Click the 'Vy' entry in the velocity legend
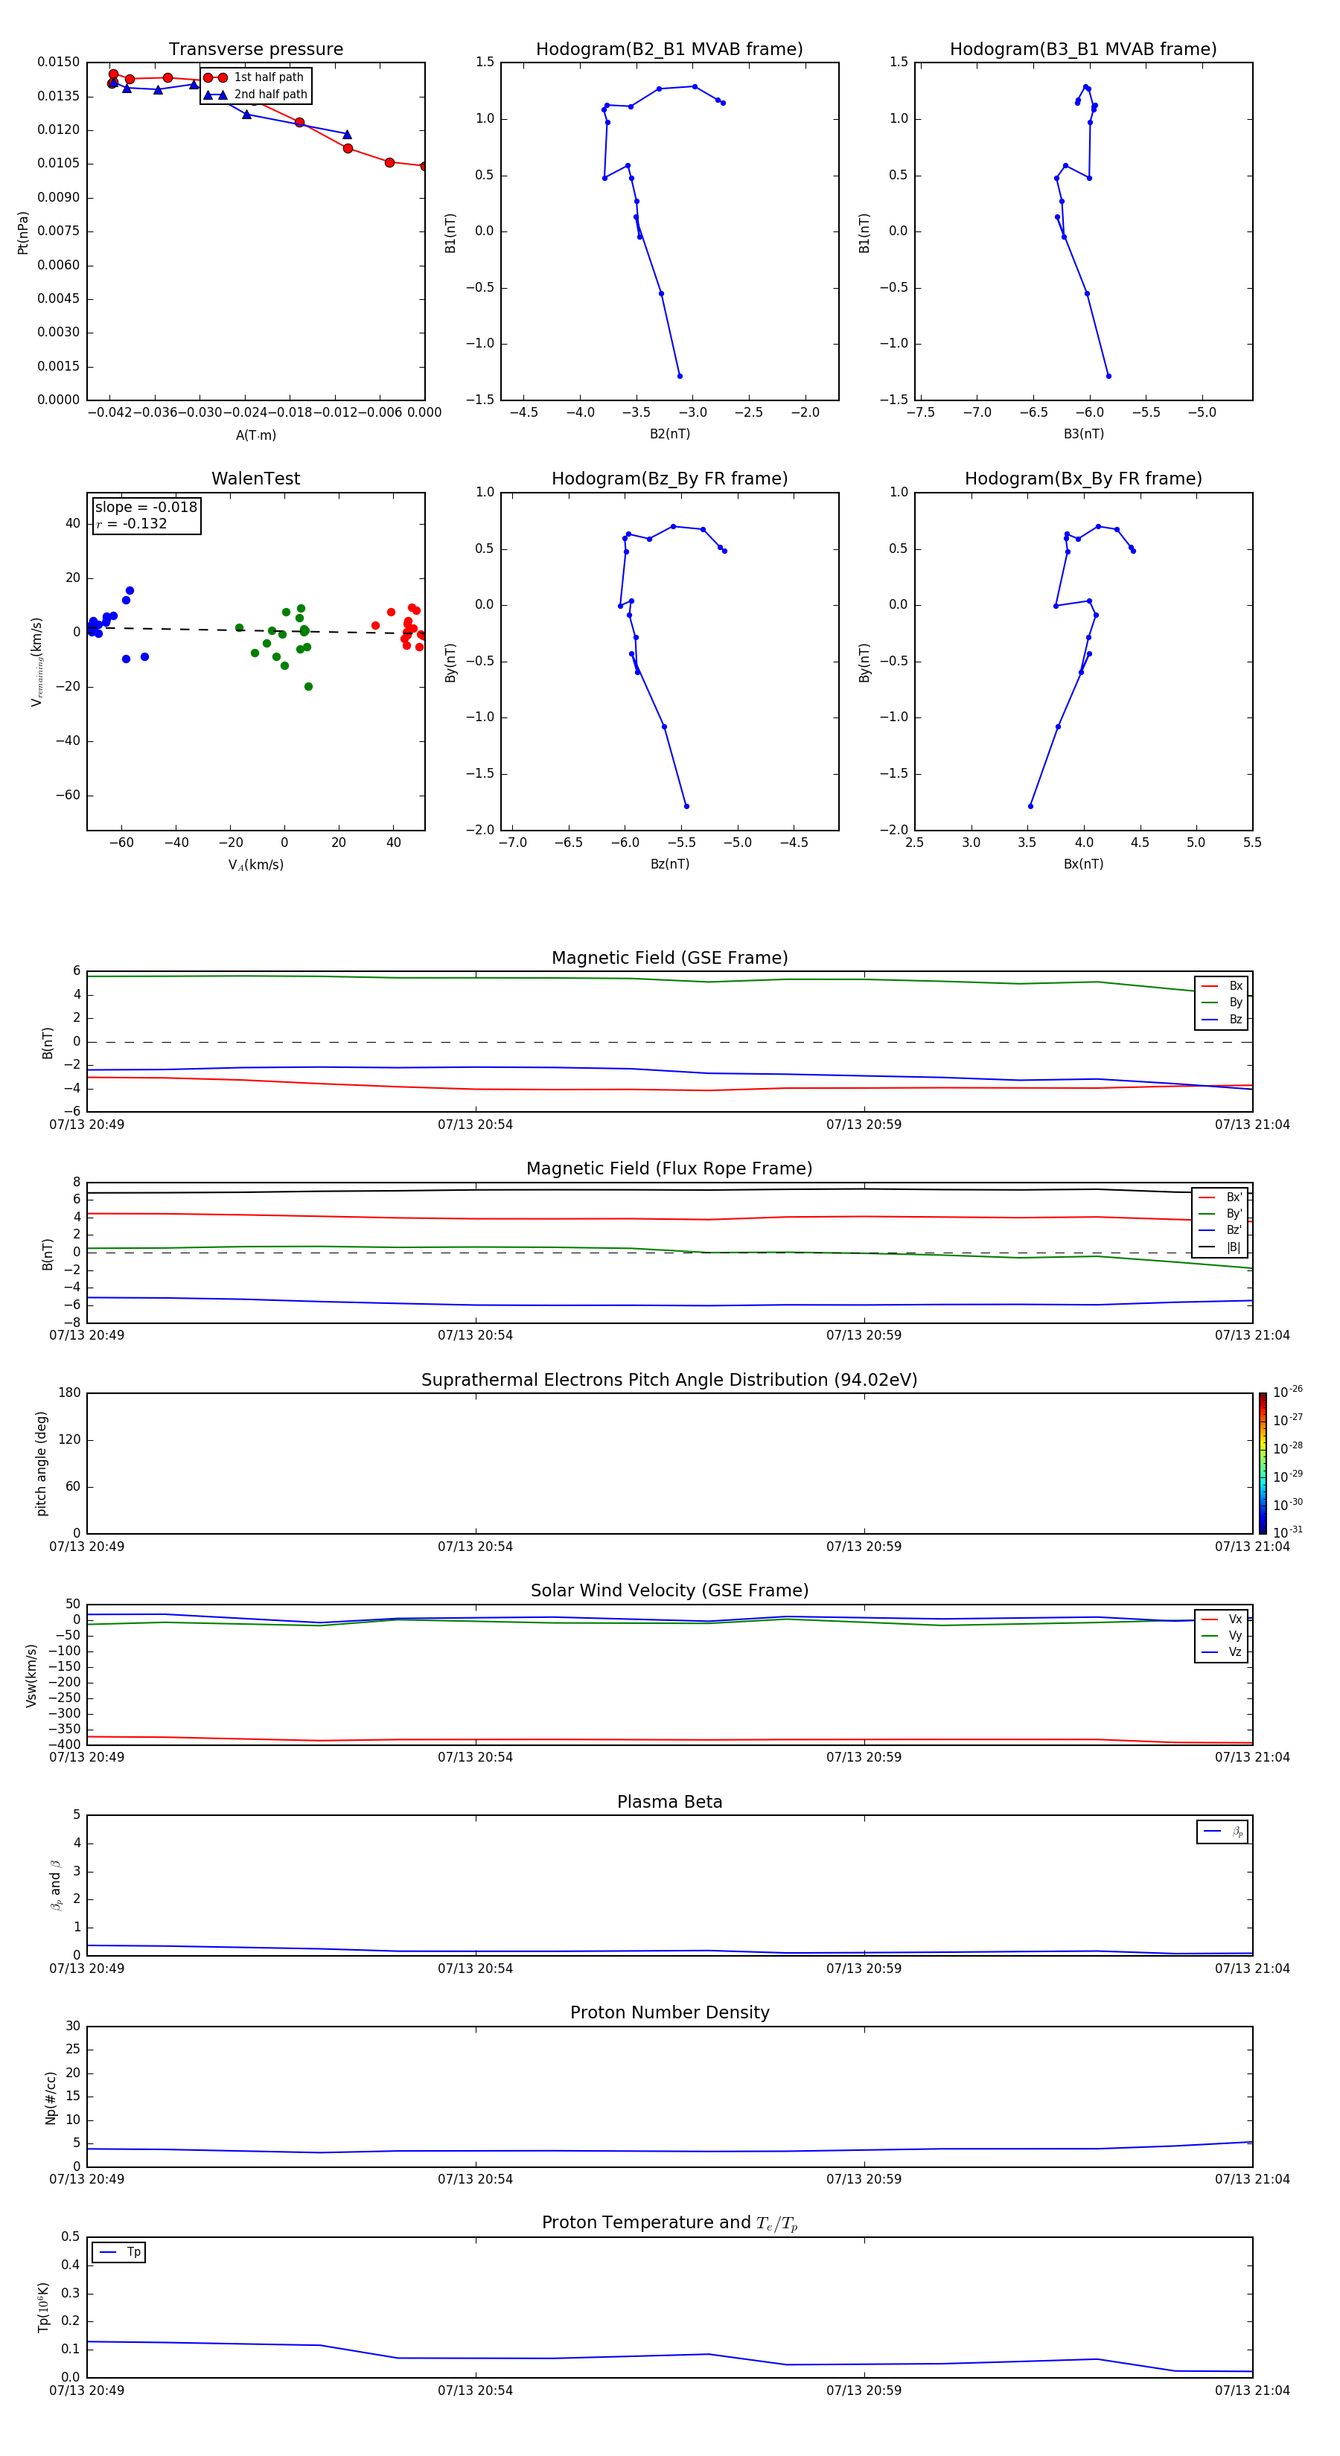Viewport: 1340px width, 2456px height. tap(1222, 1635)
